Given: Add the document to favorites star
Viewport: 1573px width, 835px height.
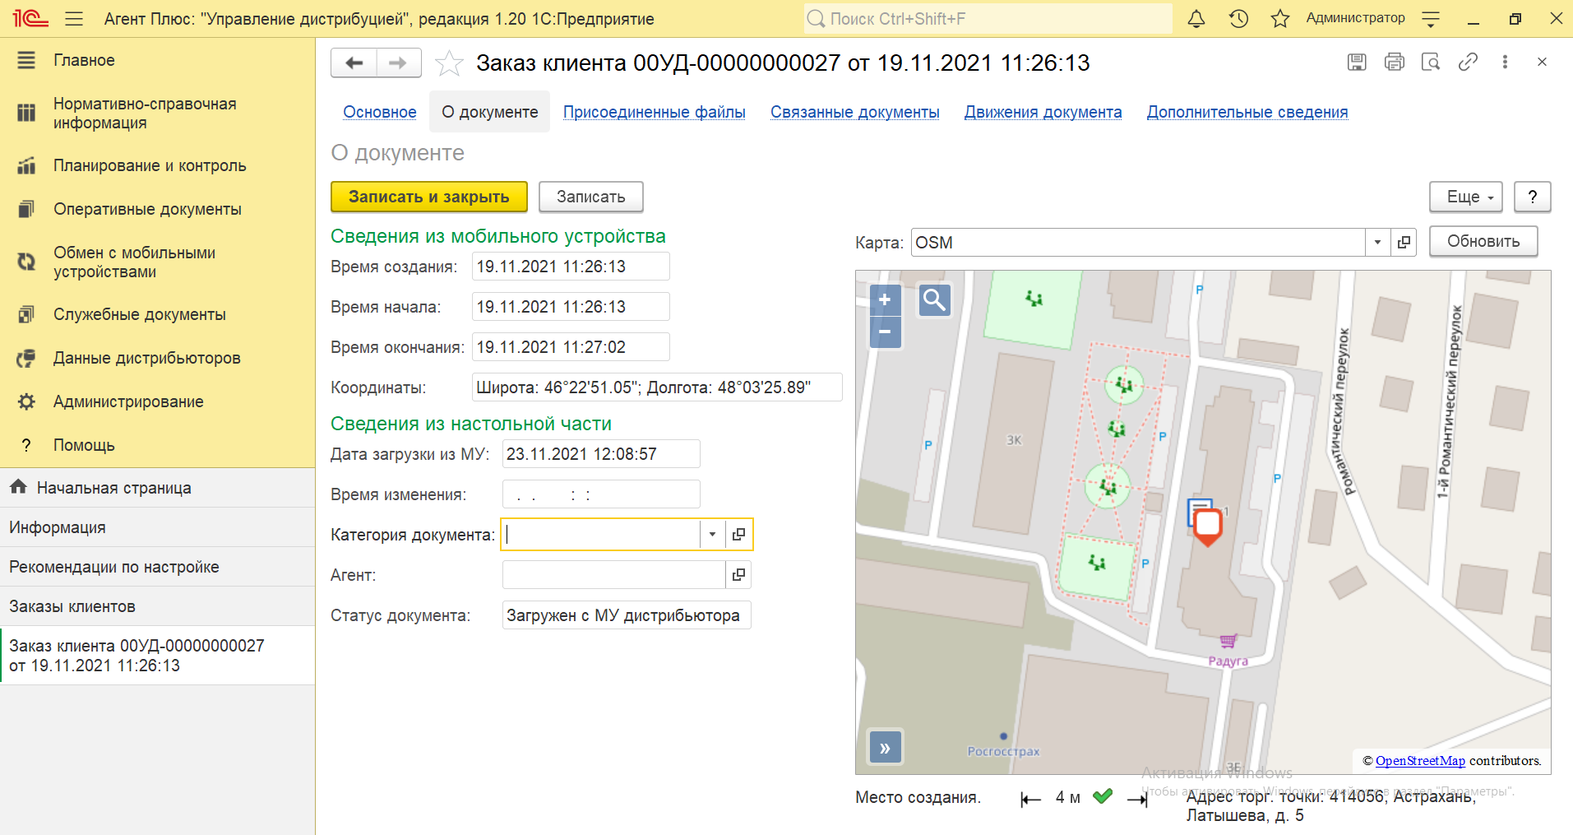Looking at the screenshot, I should (449, 63).
